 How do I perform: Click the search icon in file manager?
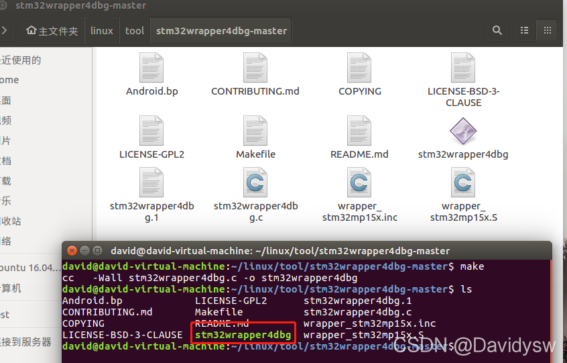(497, 30)
